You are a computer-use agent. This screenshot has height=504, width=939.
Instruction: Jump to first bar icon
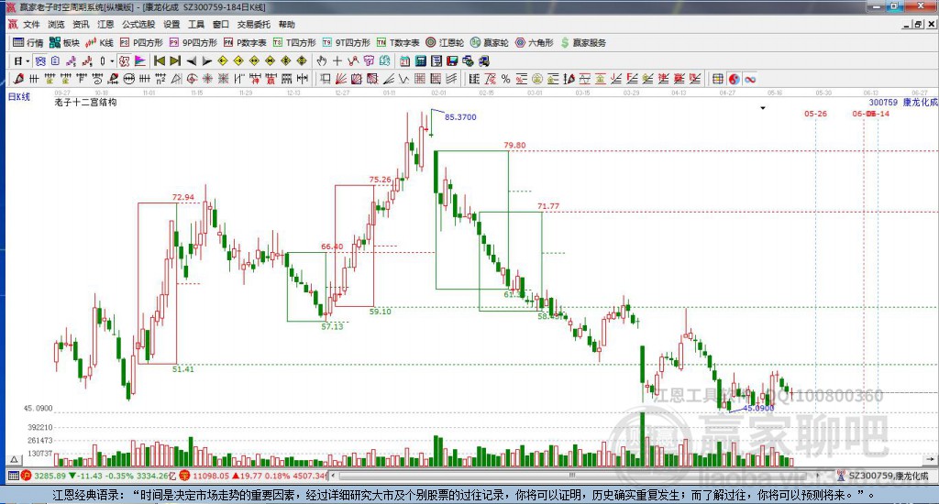pyautogui.click(x=160, y=61)
